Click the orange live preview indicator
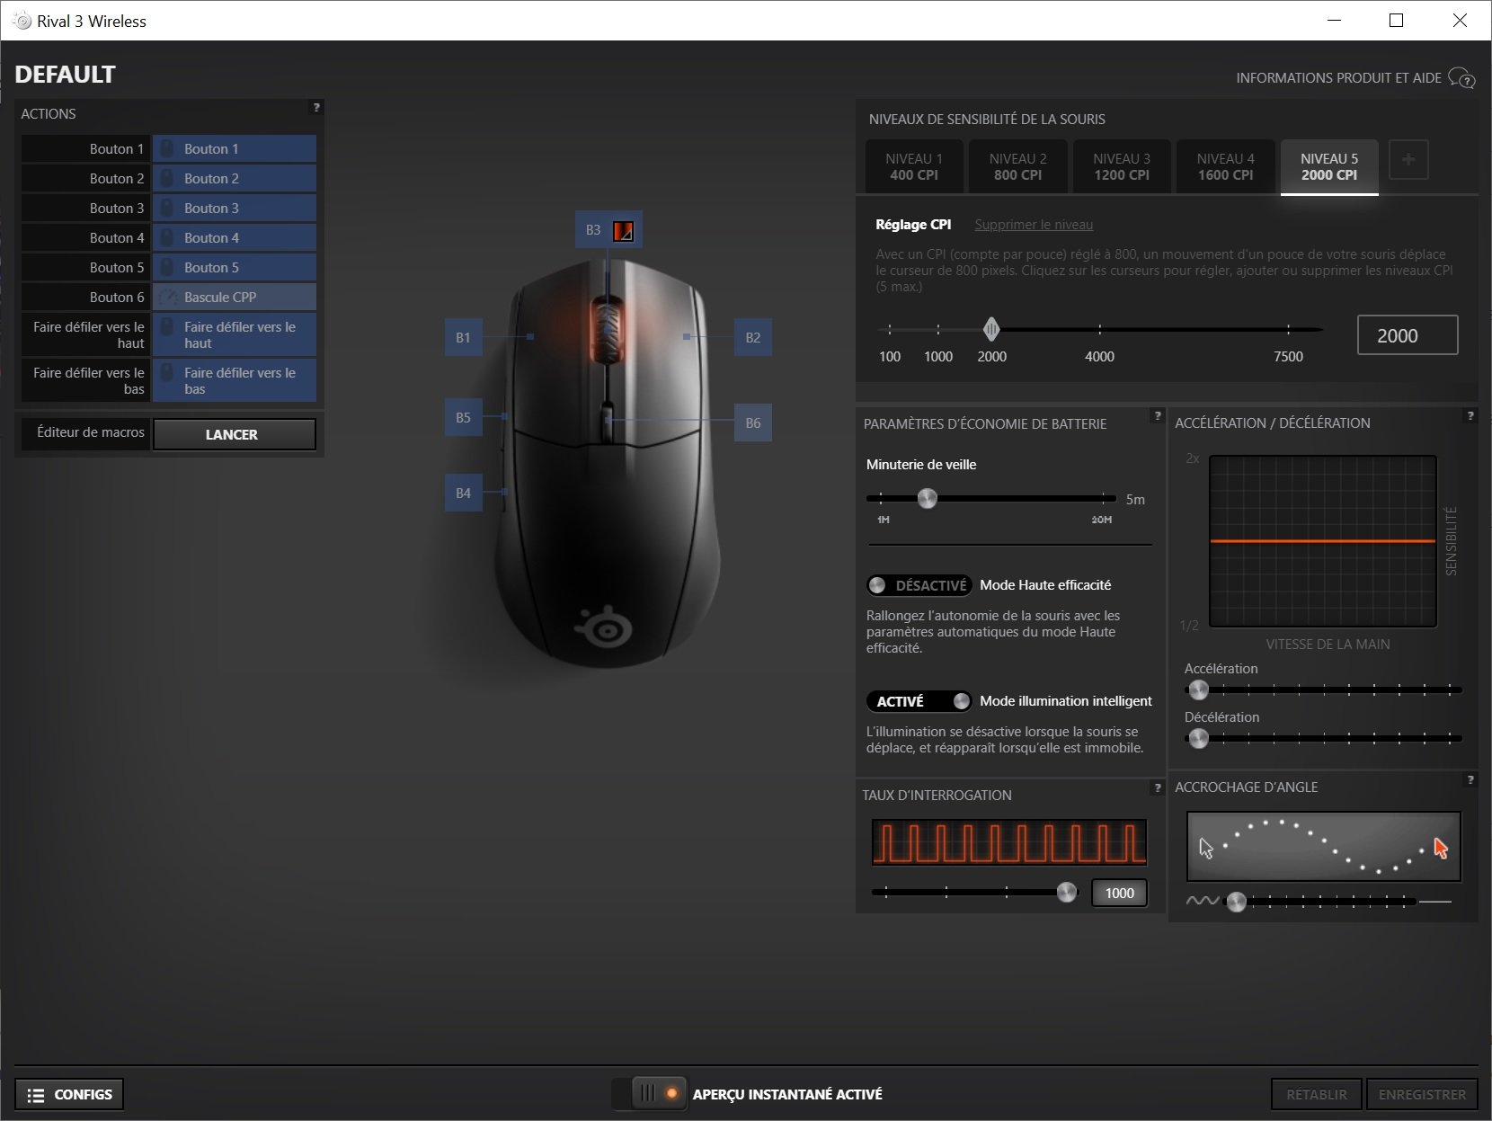The image size is (1492, 1121). [x=671, y=1094]
